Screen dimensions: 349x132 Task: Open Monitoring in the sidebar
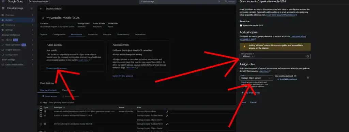11,25
